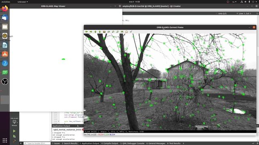259x145 pixels.
Task: Open clock and calendar in top bar
Action: 134,2
